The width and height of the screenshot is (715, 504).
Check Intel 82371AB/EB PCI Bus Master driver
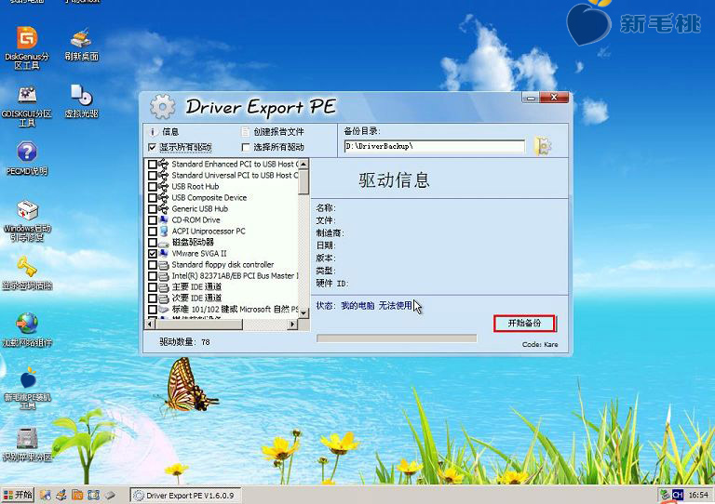(x=153, y=276)
